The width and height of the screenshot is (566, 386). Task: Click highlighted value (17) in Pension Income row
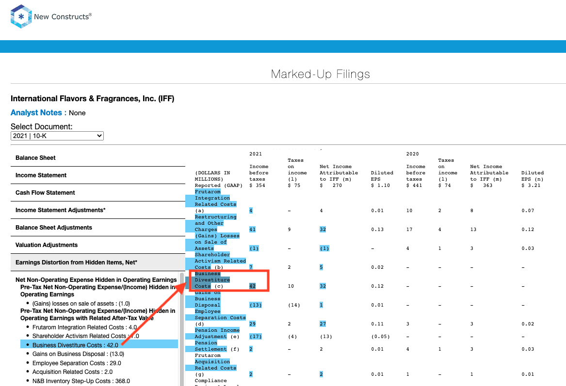point(256,336)
